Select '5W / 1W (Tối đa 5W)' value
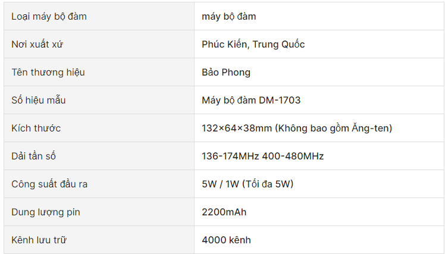Image resolution: width=445 pixels, height=254 pixels. coord(247,184)
